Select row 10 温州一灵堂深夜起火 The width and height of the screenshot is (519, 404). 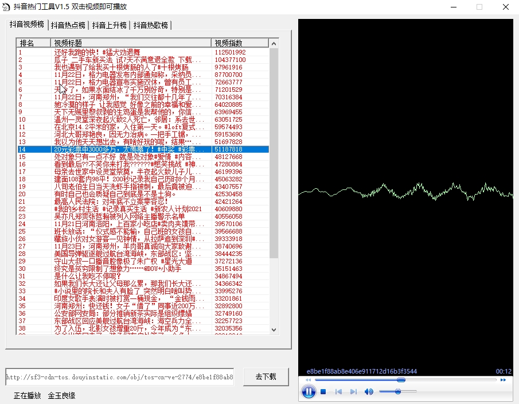click(143, 119)
